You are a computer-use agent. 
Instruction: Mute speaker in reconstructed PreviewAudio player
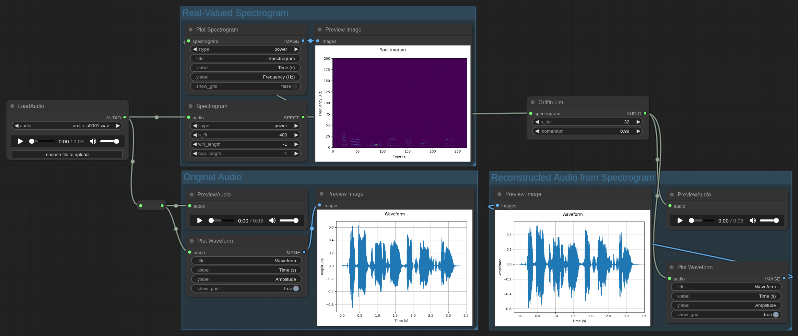click(752, 220)
